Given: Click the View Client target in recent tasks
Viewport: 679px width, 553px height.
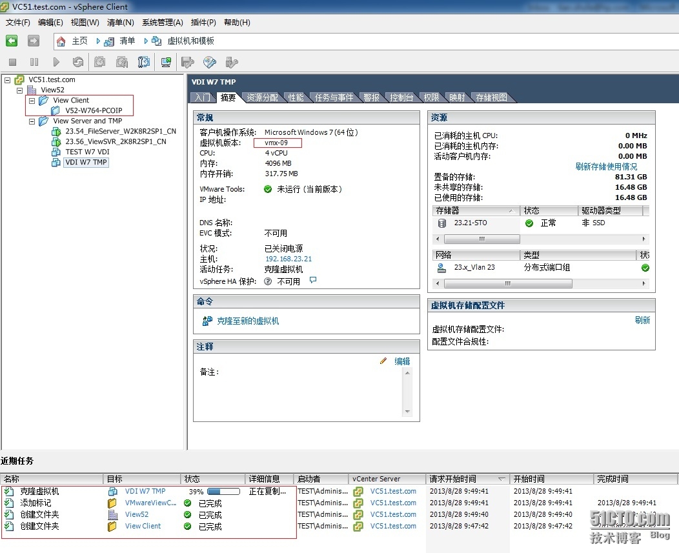Looking at the screenshot, I should [x=143, y=526].
